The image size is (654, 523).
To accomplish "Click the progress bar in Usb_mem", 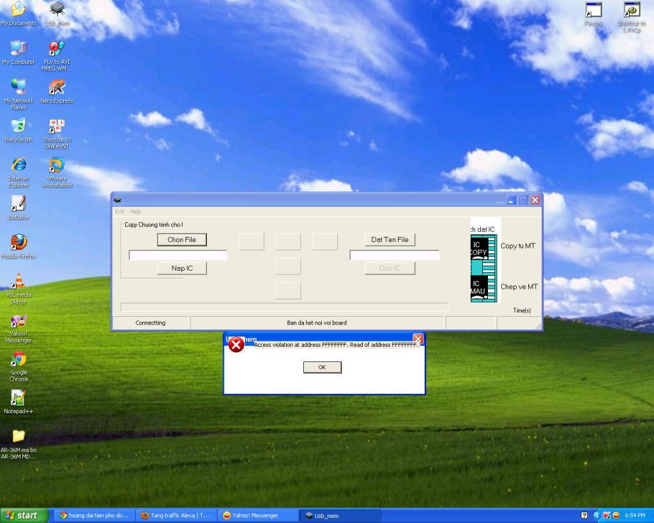I will 284,307.
